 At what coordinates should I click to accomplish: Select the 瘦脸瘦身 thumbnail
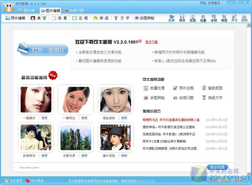click(115, 100)
